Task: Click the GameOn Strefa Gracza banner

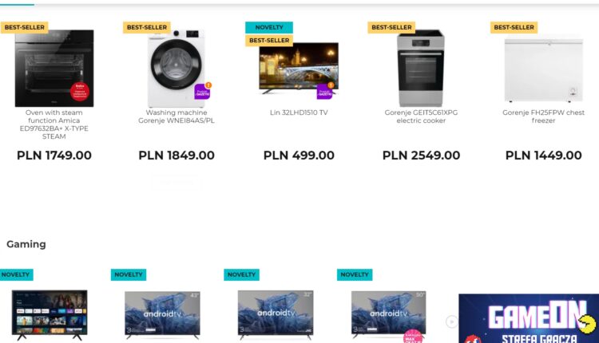Action: coord(529,318)
